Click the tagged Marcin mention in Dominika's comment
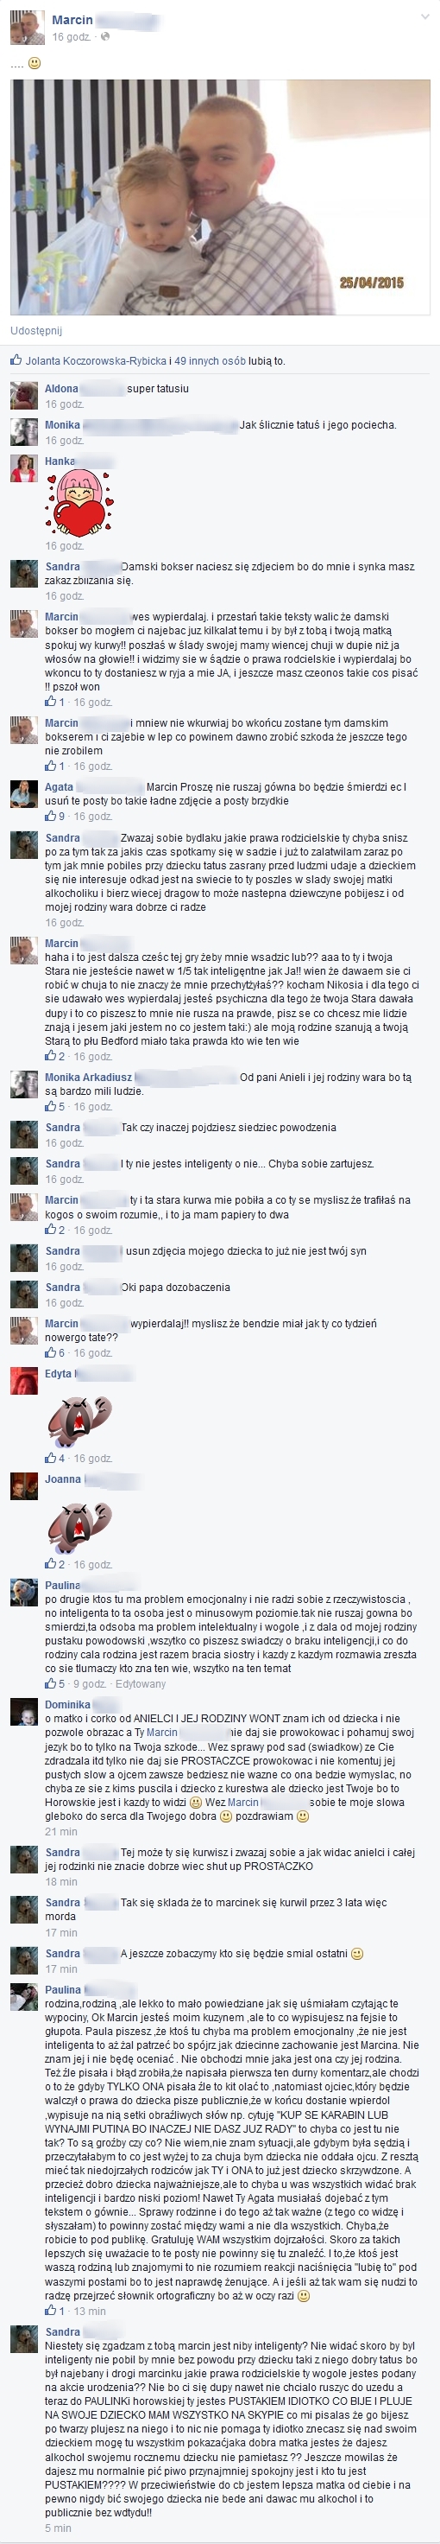440x2544 pixels. click(162, 1733)
